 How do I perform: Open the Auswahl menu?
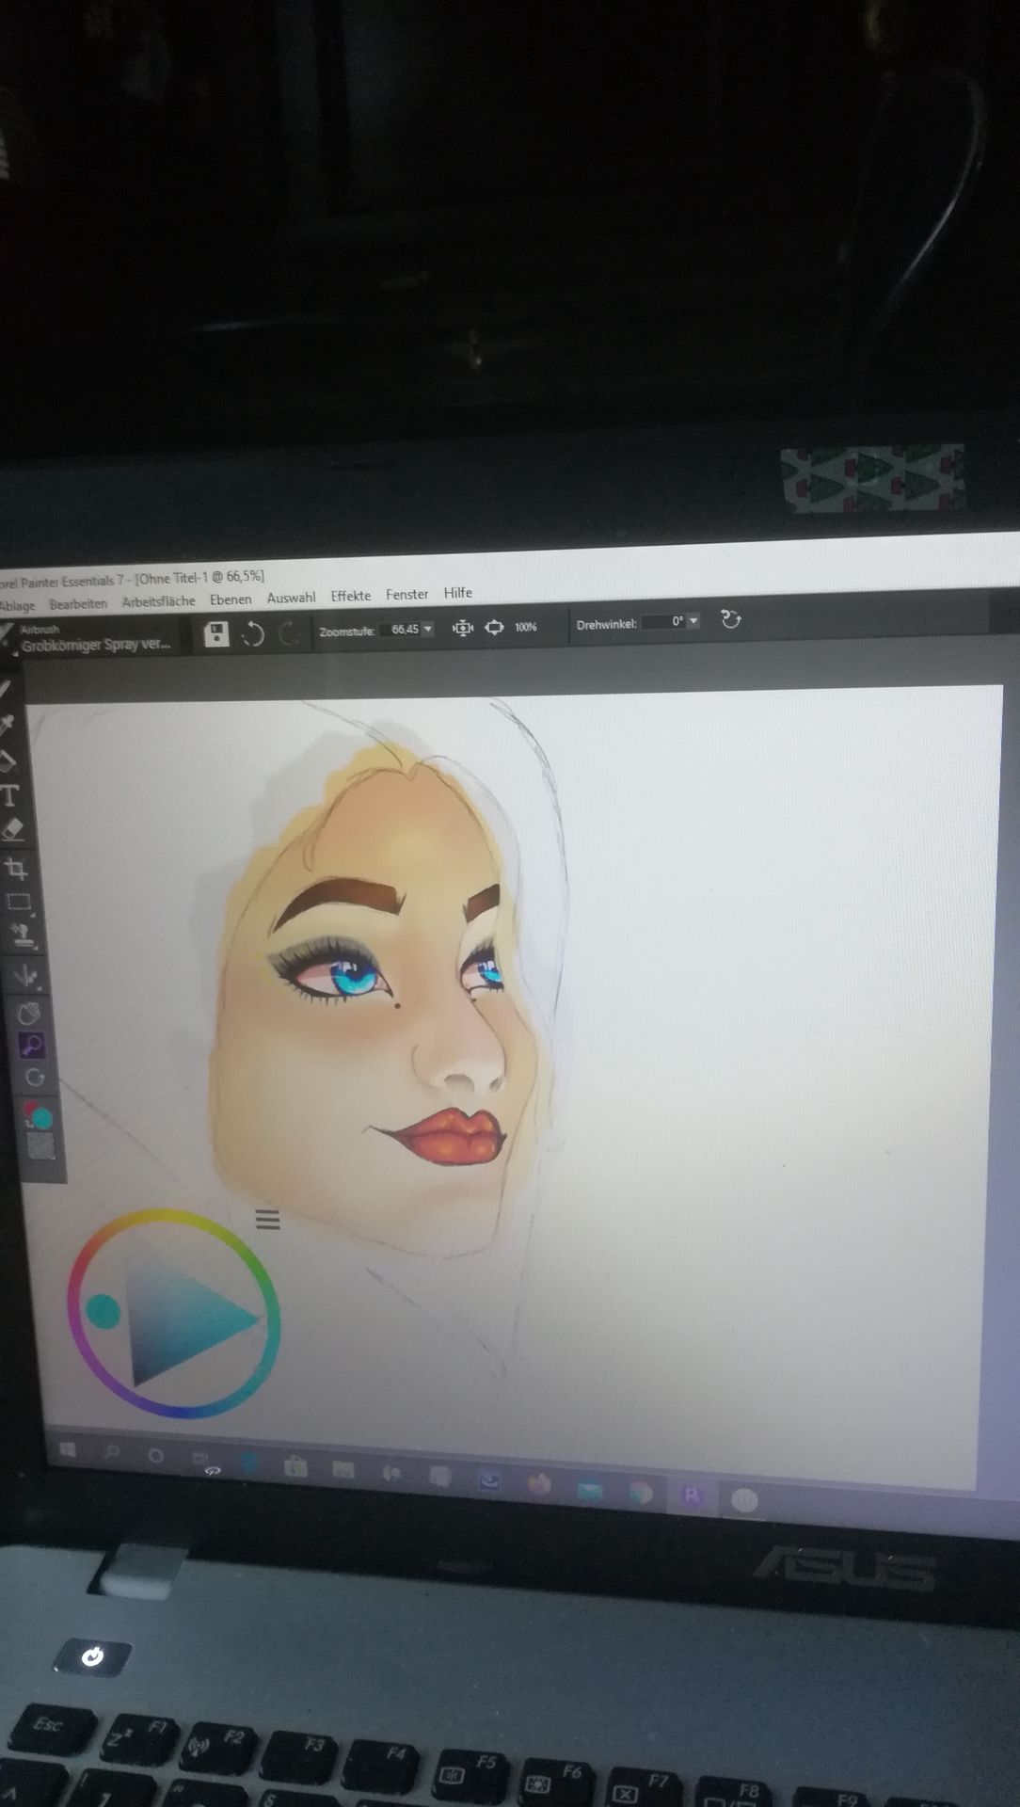click(x=291, y=598)
